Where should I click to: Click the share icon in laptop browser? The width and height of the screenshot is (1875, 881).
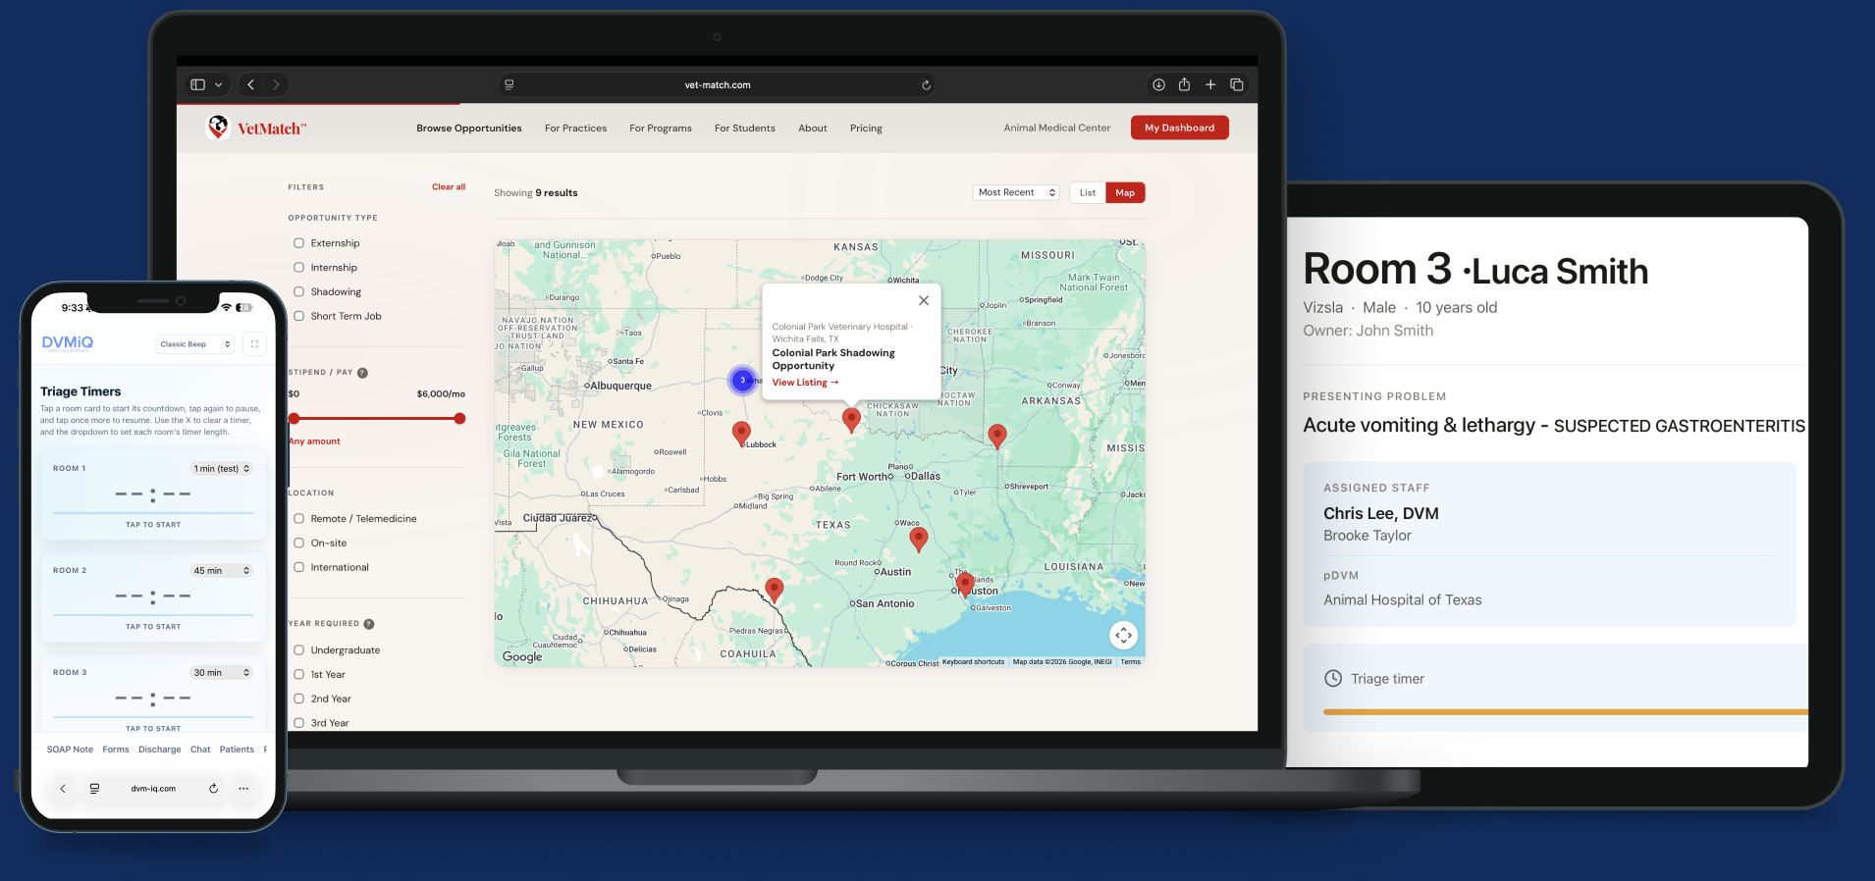coord(1184,84)
